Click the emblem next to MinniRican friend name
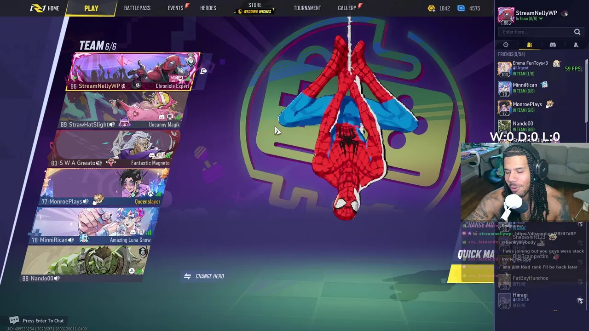 click(x=544, y=85)
